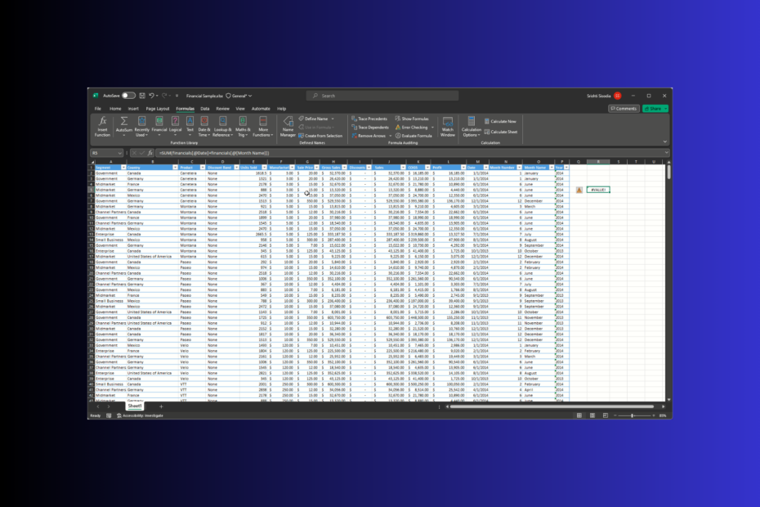Click the green Share button
Image resolution: width=760 pixels, height=507 pixels.
click(x=654, y=108)
